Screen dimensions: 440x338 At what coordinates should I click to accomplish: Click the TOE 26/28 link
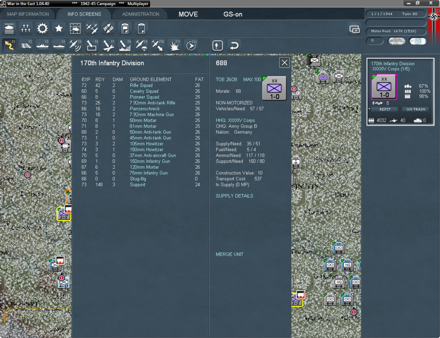tap(226, 79)
